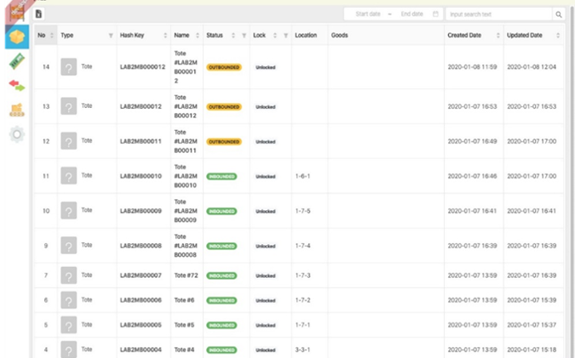Open the gear settings sidebar icon
This screenshot has height=358, width=575.
point(17,134)
